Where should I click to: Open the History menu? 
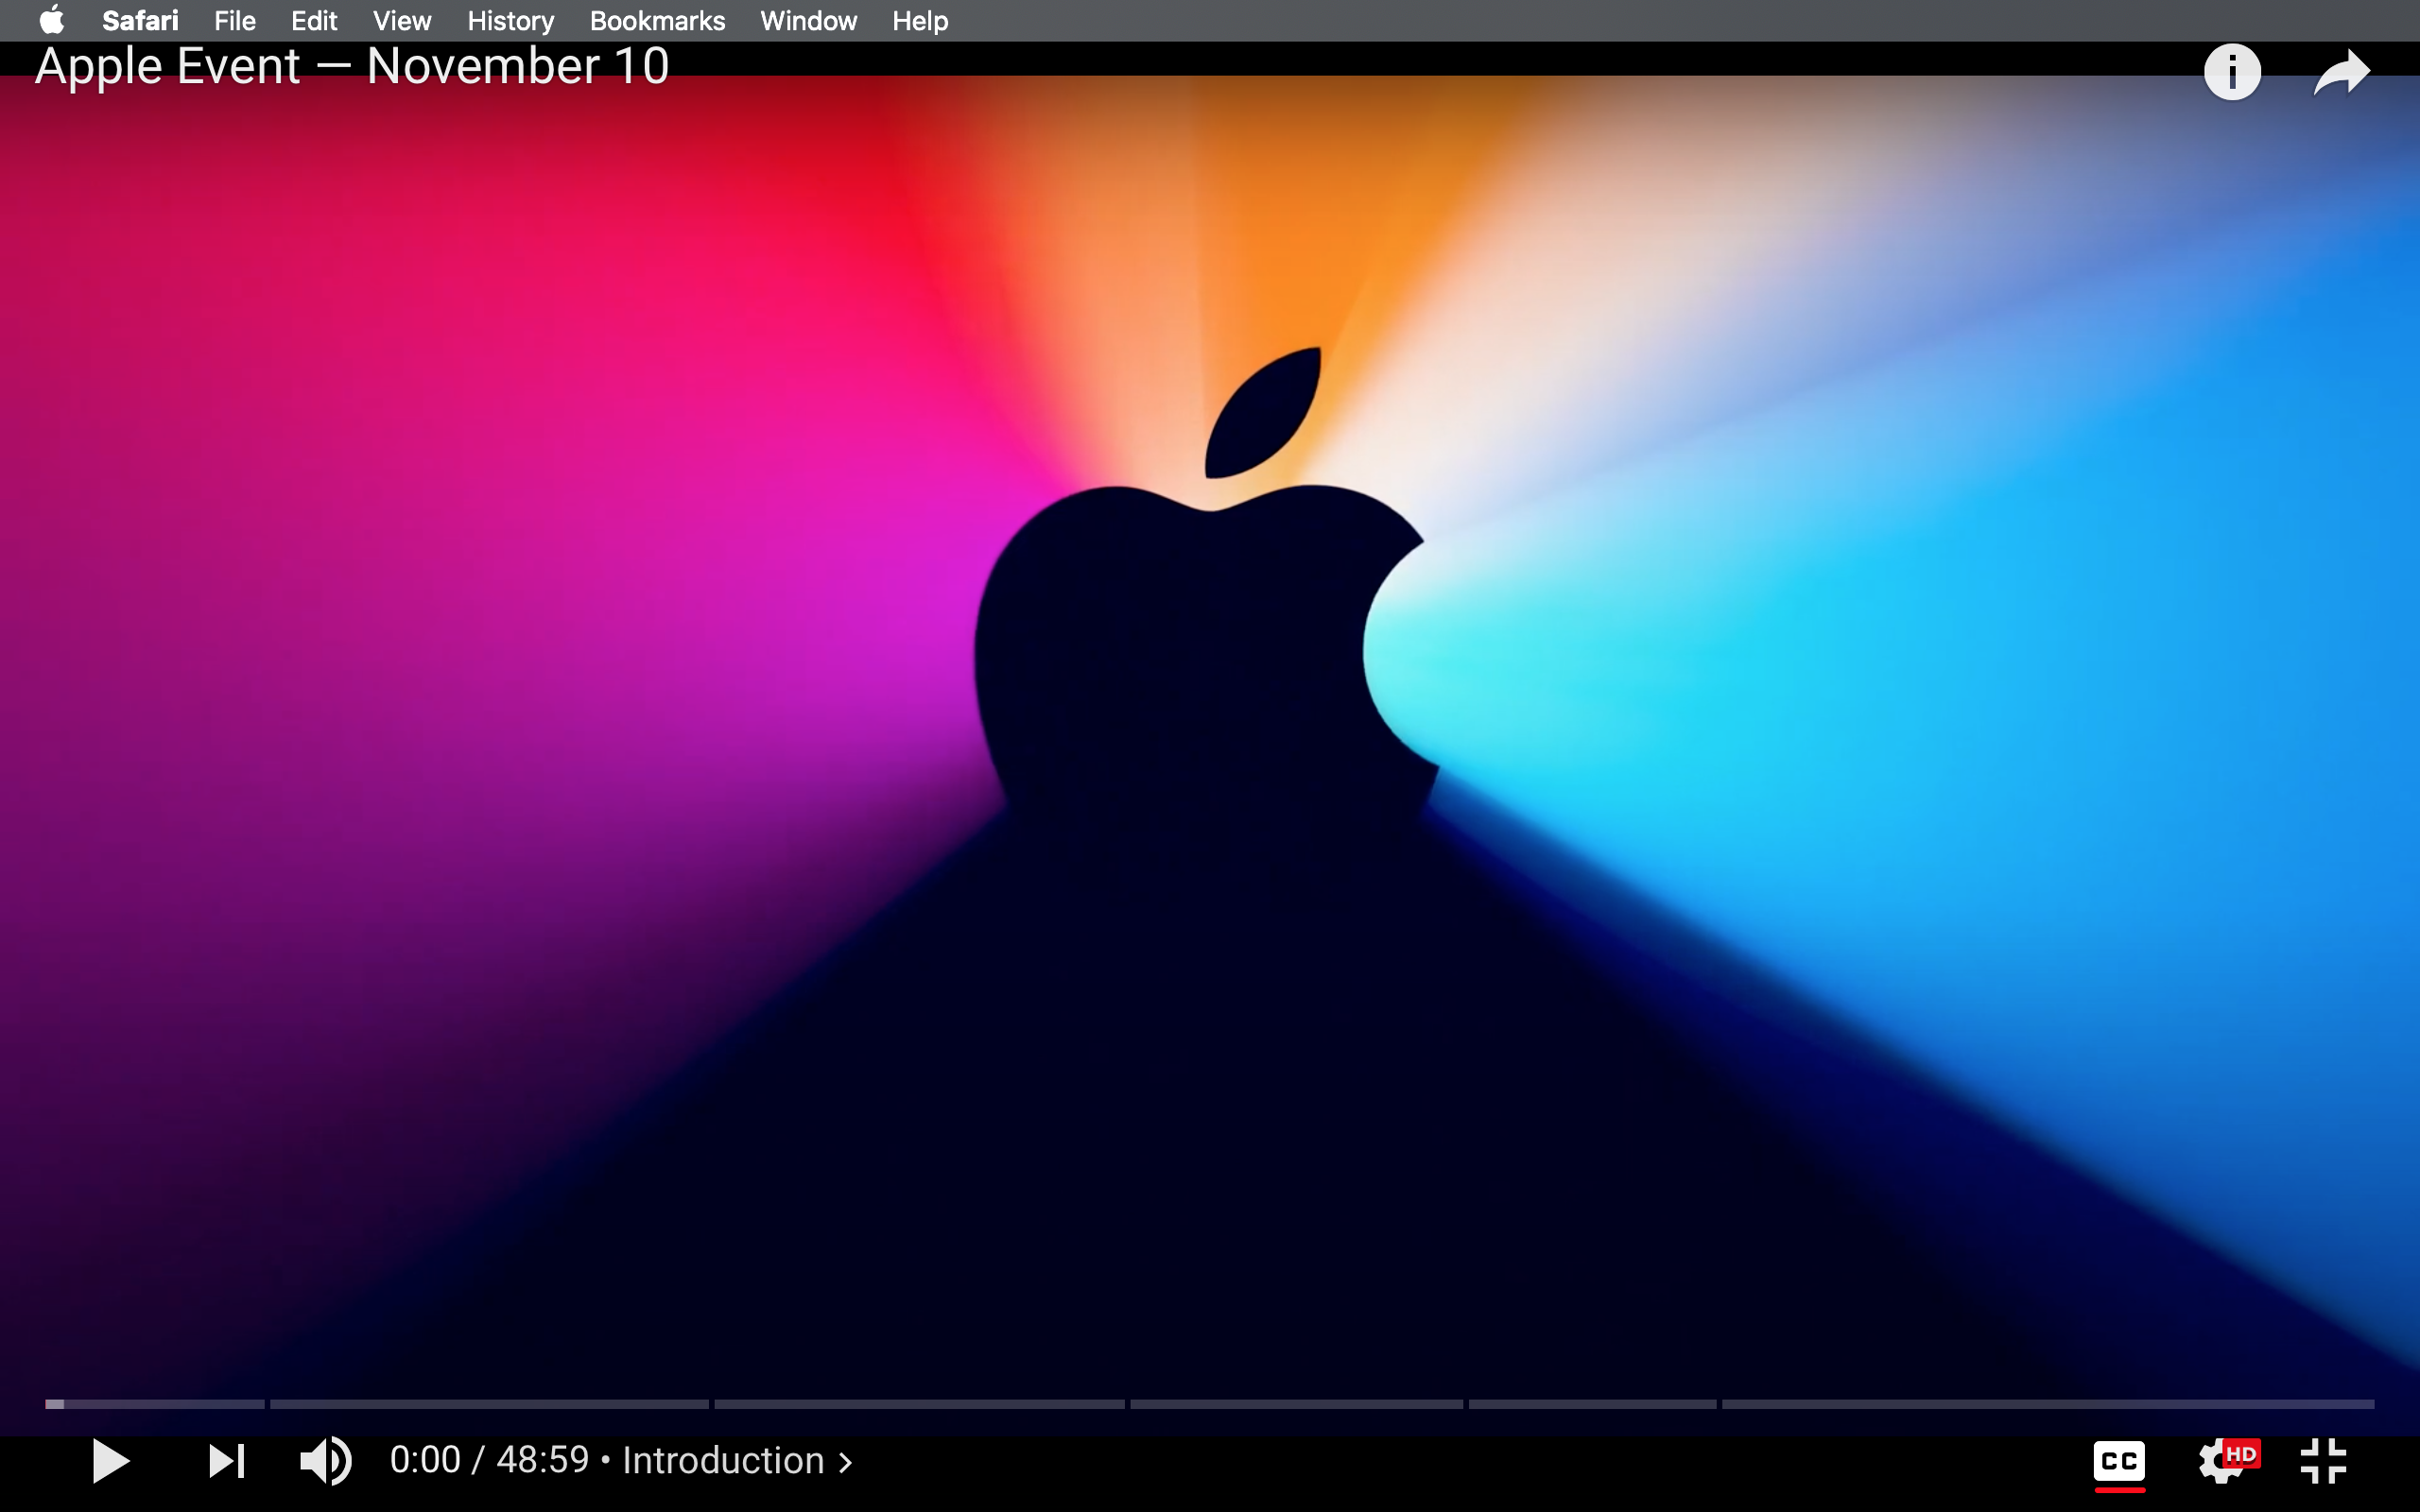click(510, 20)
